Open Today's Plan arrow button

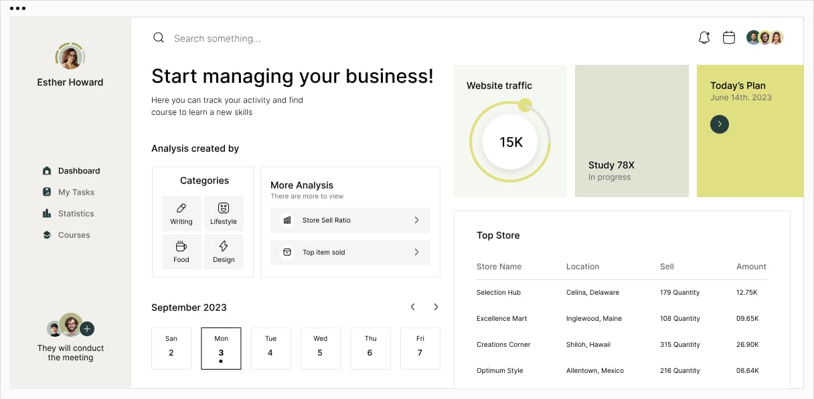tap(720, 124)
